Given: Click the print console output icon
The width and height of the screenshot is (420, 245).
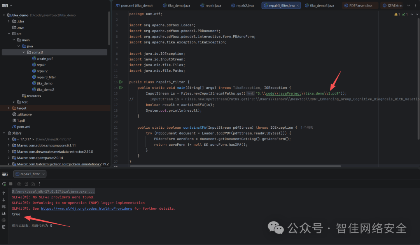Looking at the screenshot, I should point(4,220).
